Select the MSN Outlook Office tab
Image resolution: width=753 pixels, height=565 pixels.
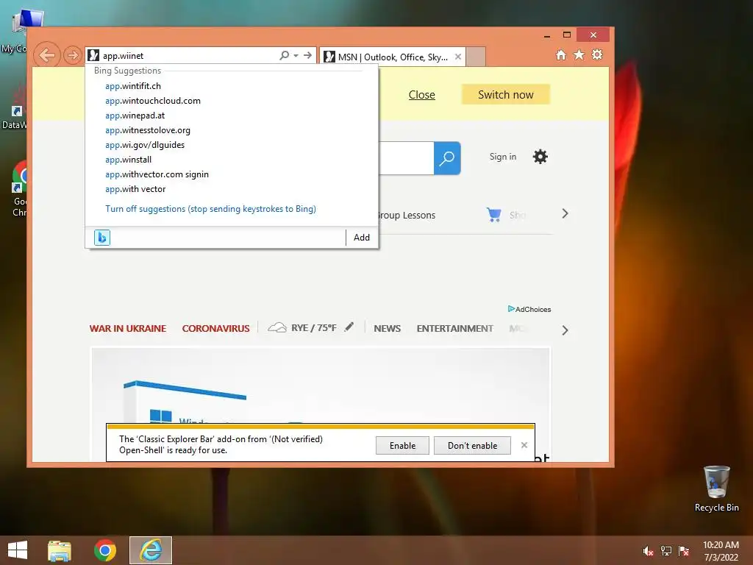[393, 57]
